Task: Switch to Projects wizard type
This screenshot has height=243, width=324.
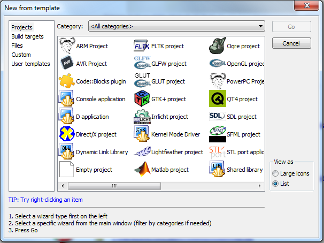Action: (22, 27)
